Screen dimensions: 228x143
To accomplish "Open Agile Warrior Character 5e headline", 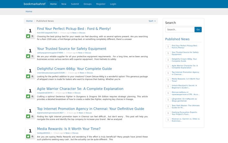I will (x=80, y=89).
